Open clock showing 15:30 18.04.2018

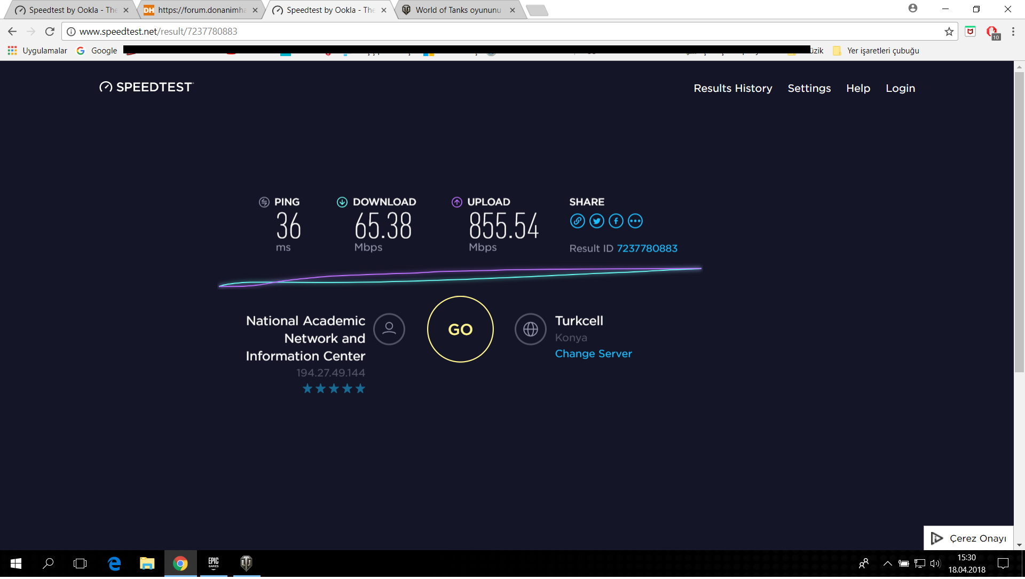966,564
